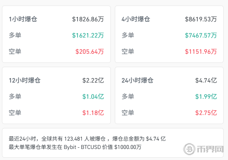
Task: Click the green 1-hour long value $1621.22万
Action: (88, 35)
